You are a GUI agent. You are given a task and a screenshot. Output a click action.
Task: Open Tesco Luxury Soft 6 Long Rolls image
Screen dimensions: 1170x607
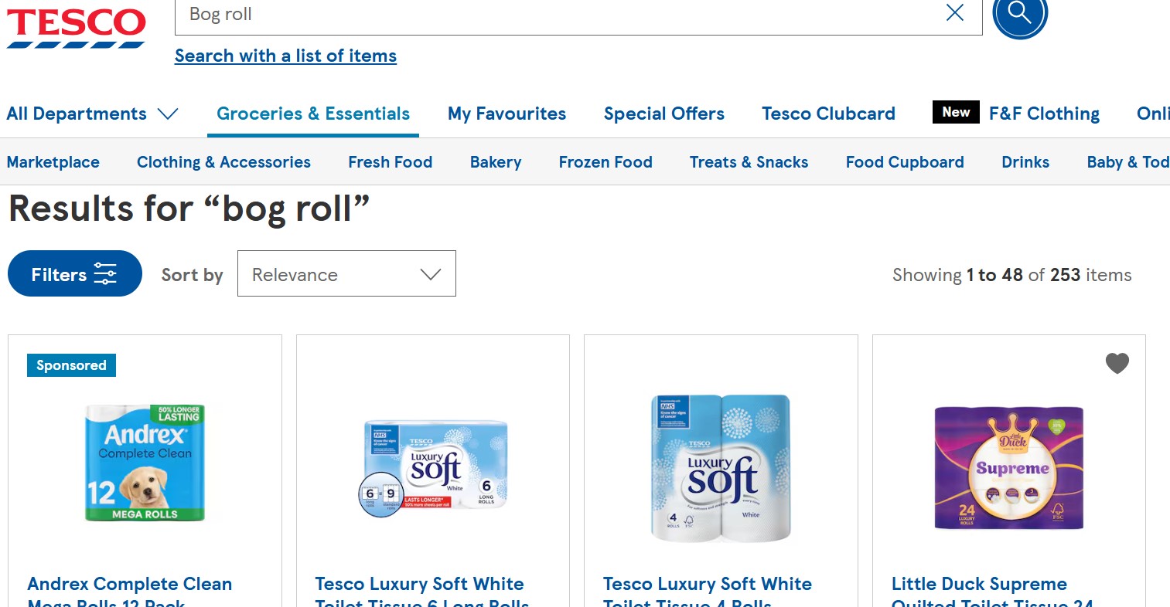coord(433,468)
